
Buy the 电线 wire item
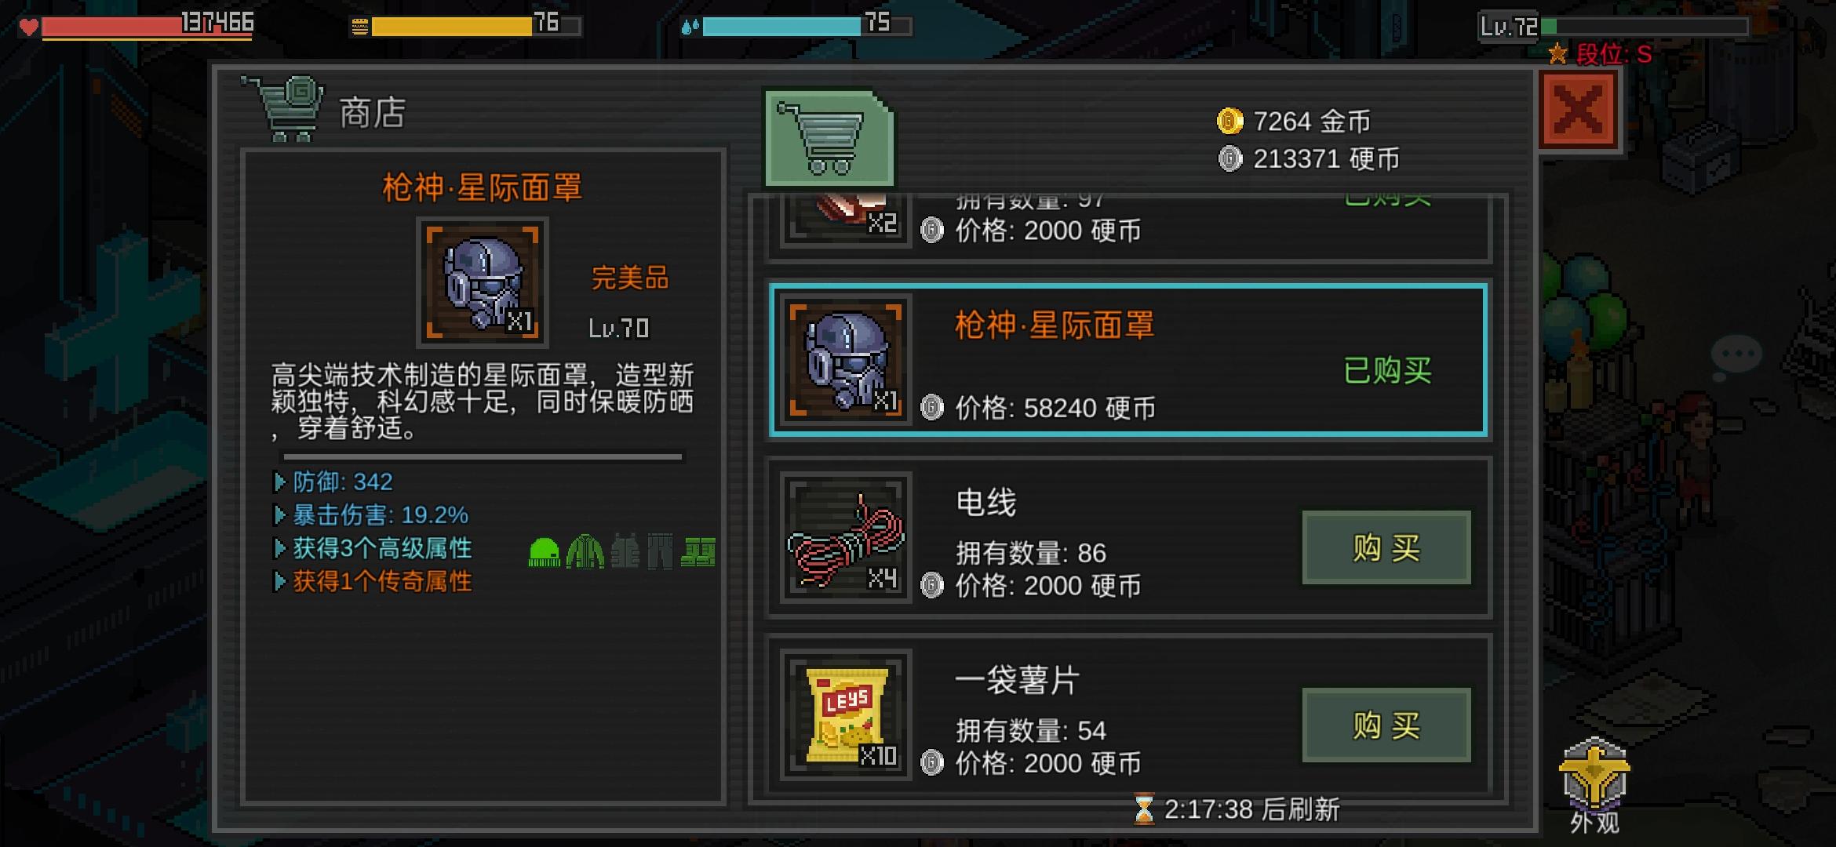tap(1386, 547)
